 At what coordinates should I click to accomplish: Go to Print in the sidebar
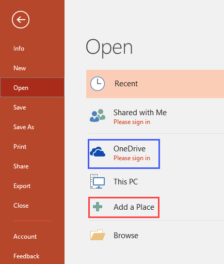(20, 147)
